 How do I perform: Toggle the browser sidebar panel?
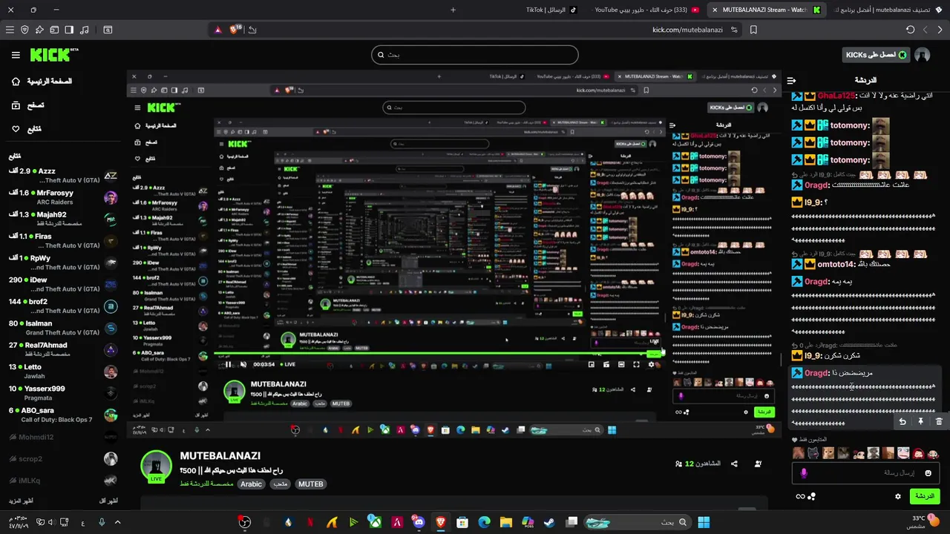(69, 30)
